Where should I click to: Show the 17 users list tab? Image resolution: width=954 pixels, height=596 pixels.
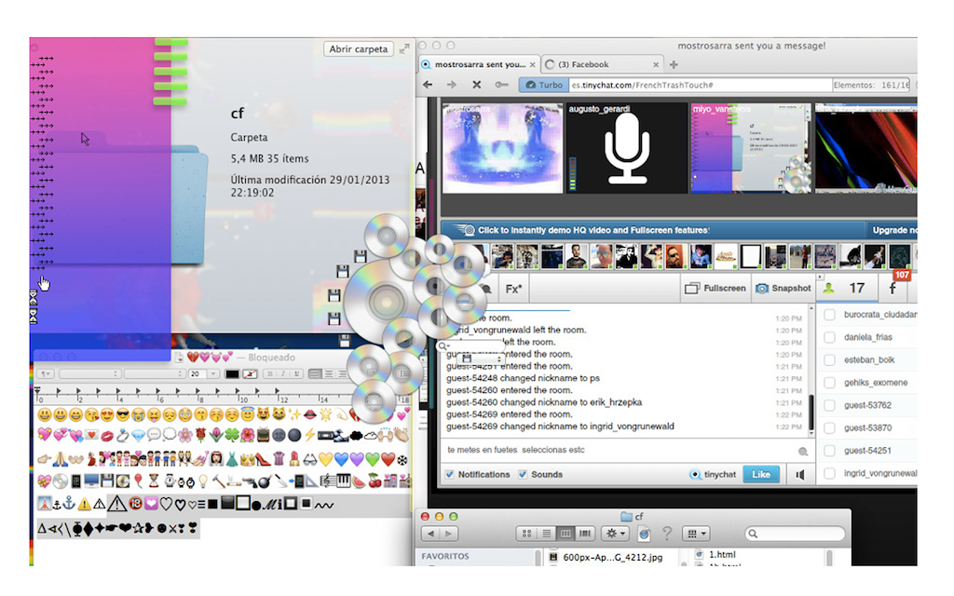point(847,289)
